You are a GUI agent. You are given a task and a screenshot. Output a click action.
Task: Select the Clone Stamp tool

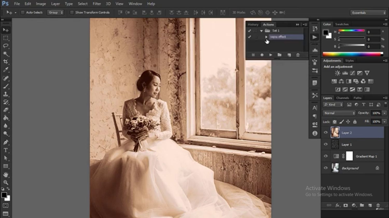[6, 94]
